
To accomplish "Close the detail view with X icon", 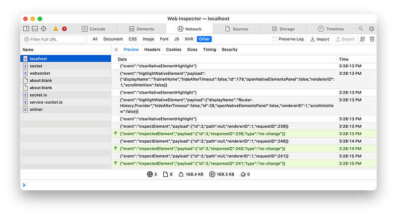I will (x=116, y=50).
